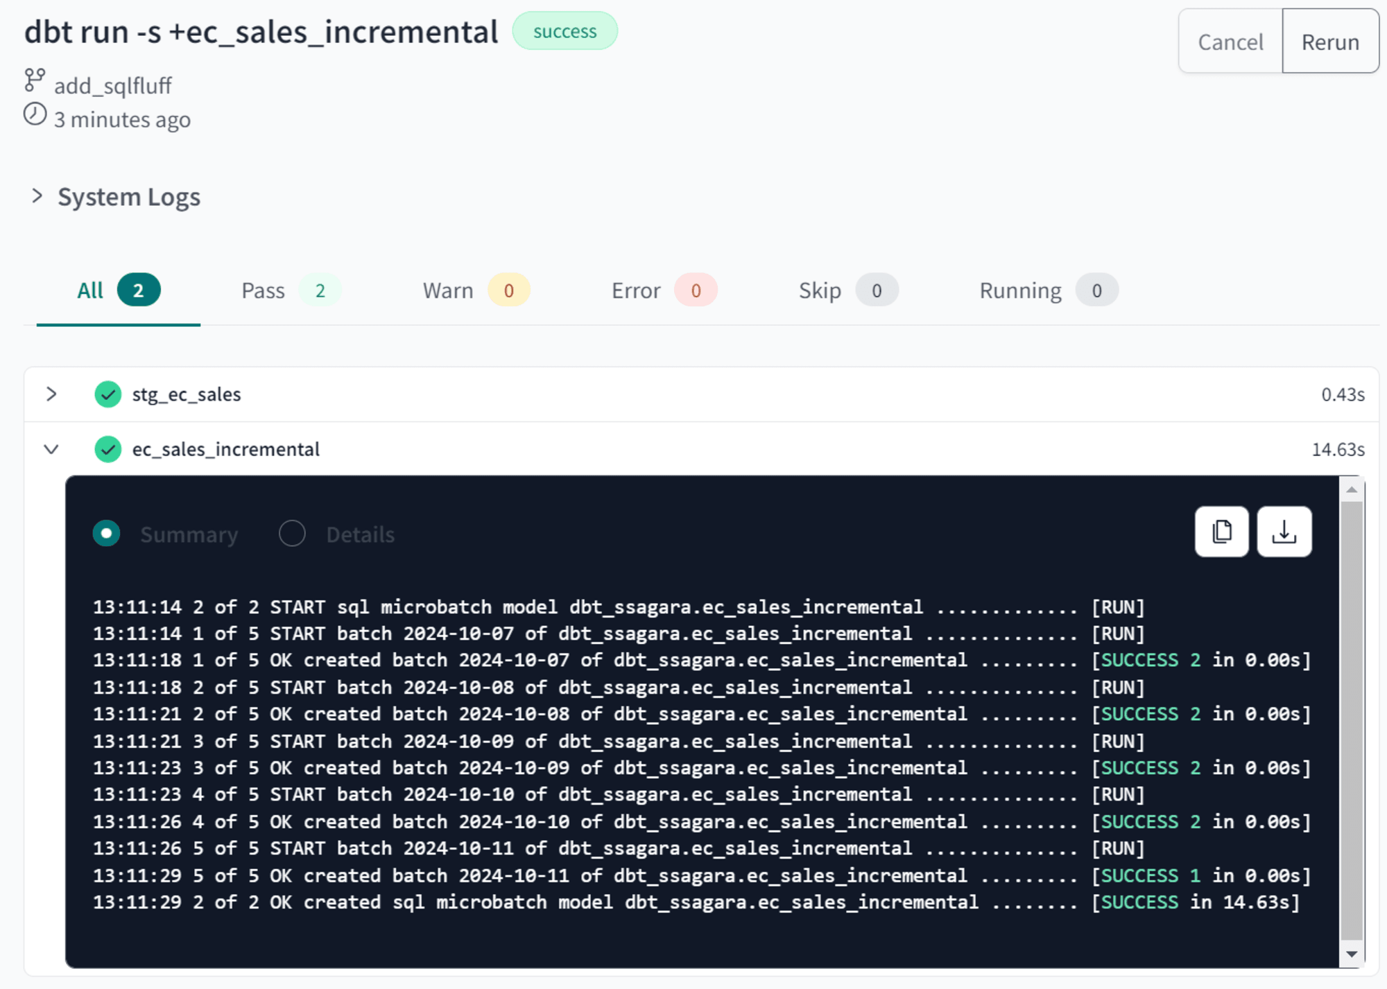Show the Skip tab
Screen dimensions: 1387x989
point(848,290)
